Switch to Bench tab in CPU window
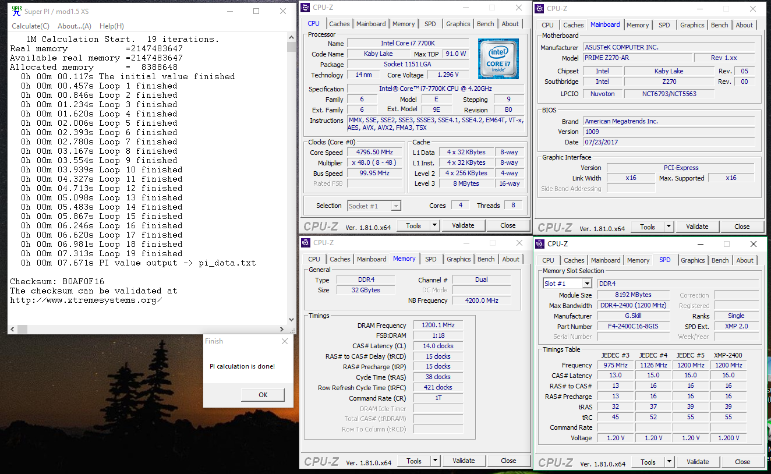The width and height of the screenshot is (771, 474). 486,24
